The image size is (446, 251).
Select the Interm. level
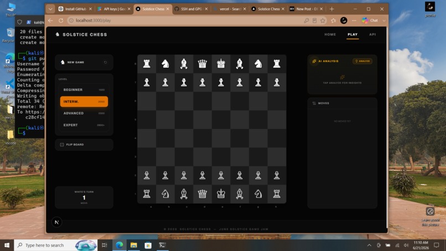point(84,101)
